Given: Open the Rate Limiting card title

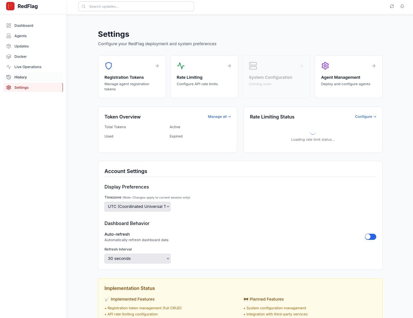Looking at the screenshot, I should coord(190,77).
